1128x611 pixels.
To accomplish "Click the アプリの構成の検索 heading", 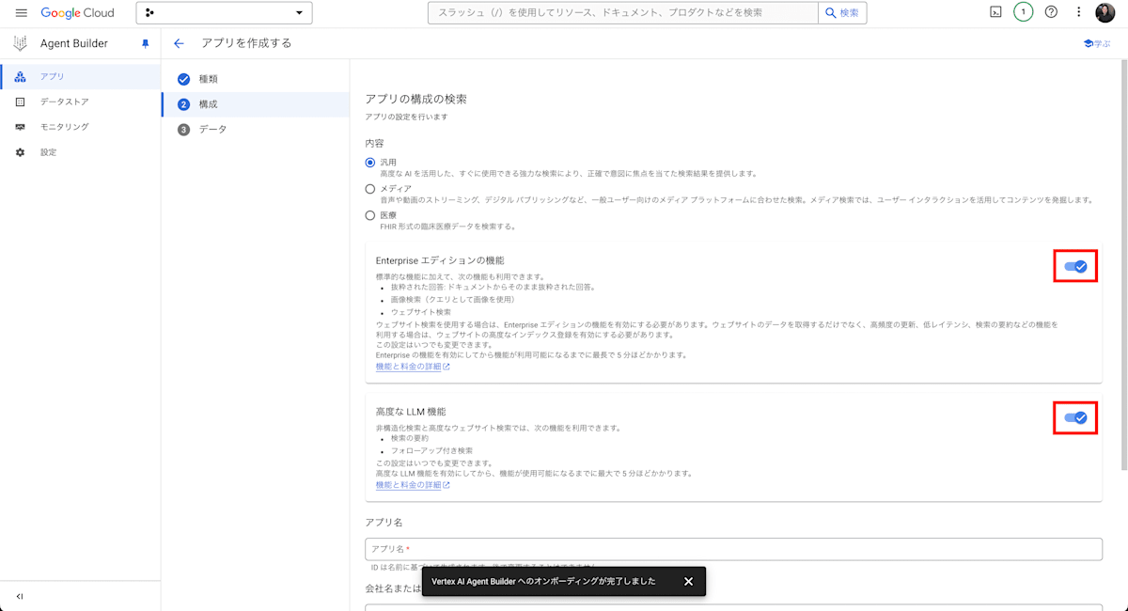I will (415, 99).
